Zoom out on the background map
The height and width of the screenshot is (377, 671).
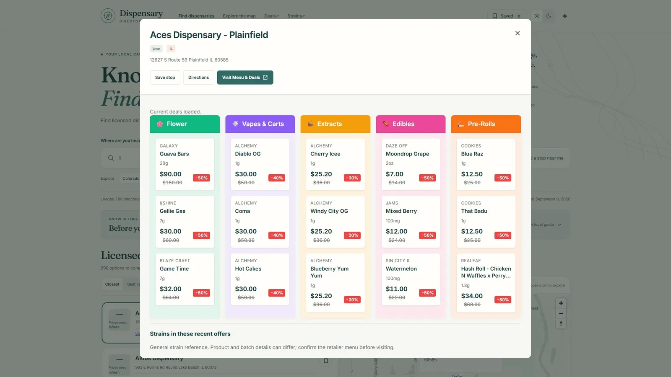pos(561,313)
